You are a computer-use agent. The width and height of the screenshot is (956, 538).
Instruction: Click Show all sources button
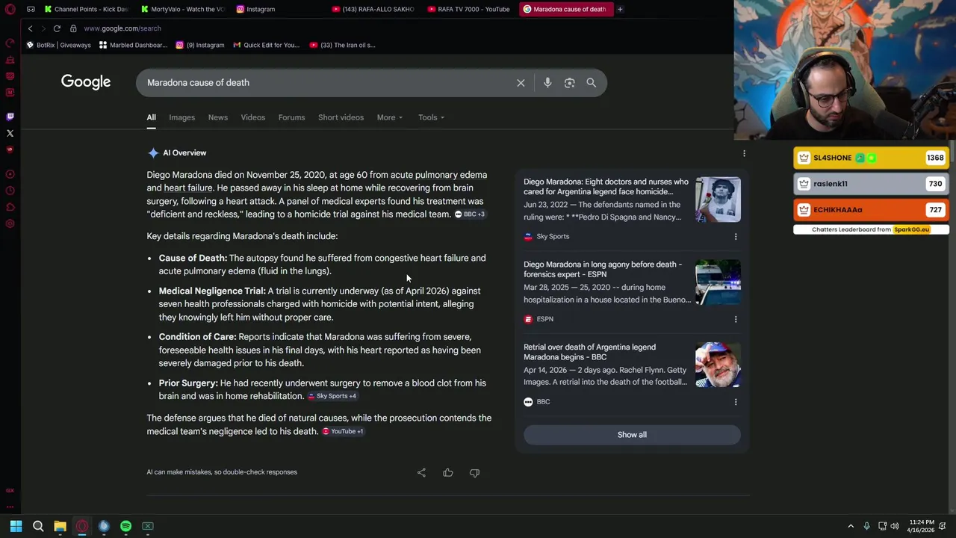(632, 435)
